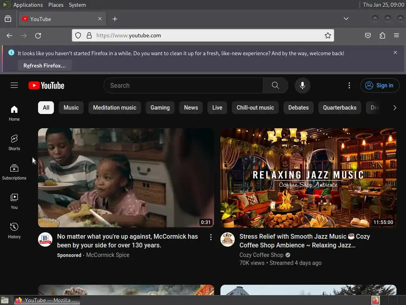Open the Save to Pocket button
Image resolution: width=406 pixels, height=305 pixels.
click(368, 35)
